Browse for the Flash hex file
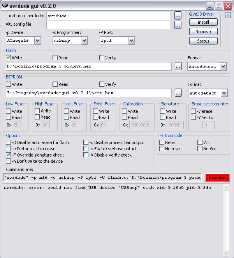The width and height of the screenshot is (234, 258). 178,66
